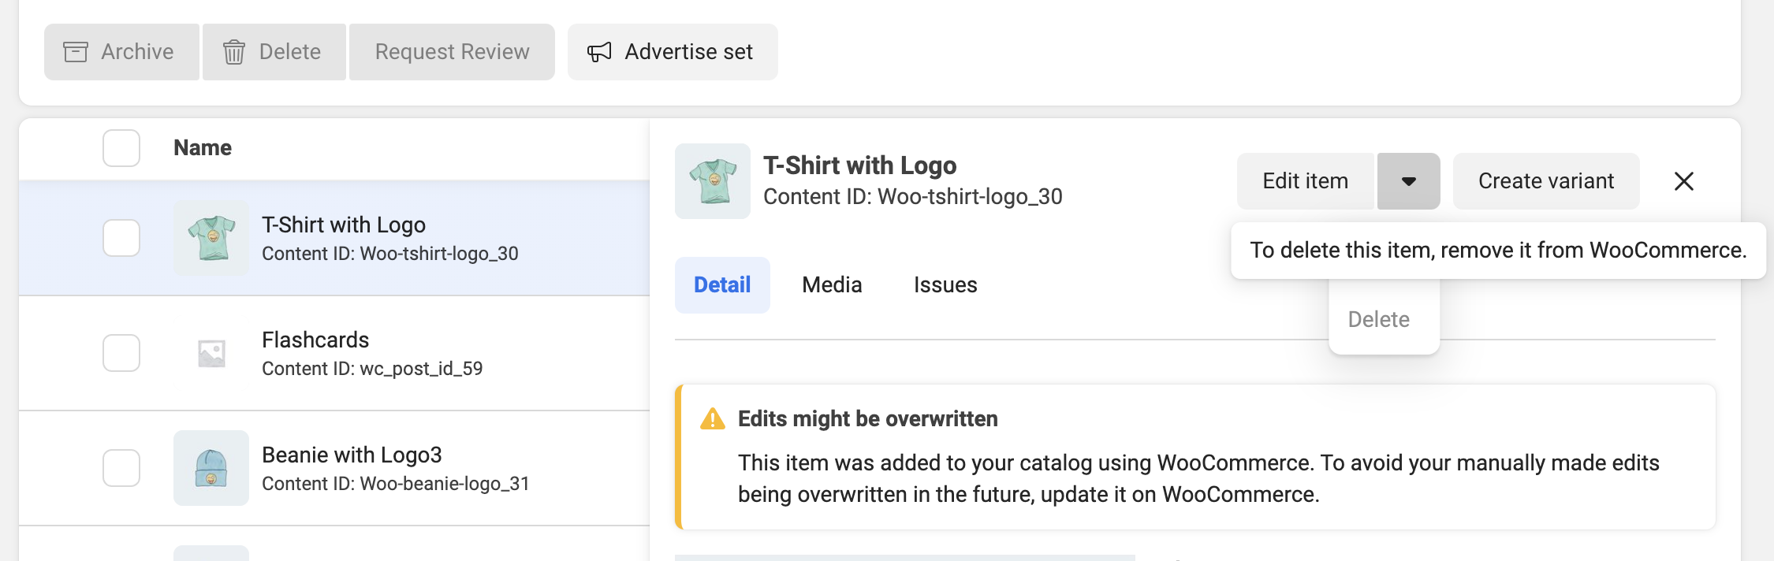Close the item detail panel
This screenshot has height=561, width=1774.
click(1684, 181)
